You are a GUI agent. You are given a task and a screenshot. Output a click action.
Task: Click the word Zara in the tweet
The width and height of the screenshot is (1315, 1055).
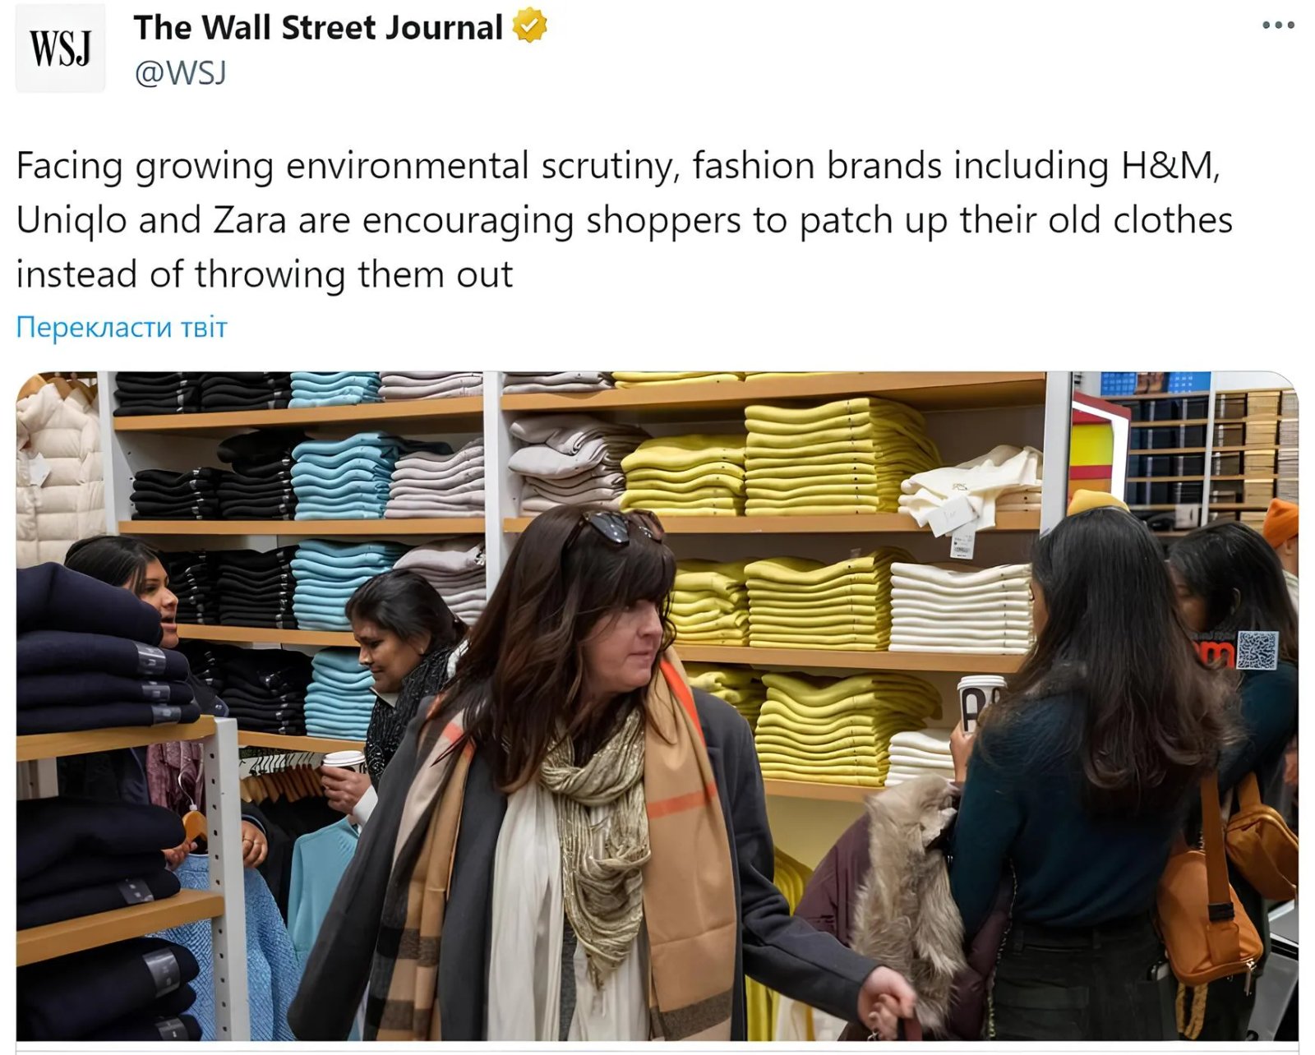tap(250, 219)
